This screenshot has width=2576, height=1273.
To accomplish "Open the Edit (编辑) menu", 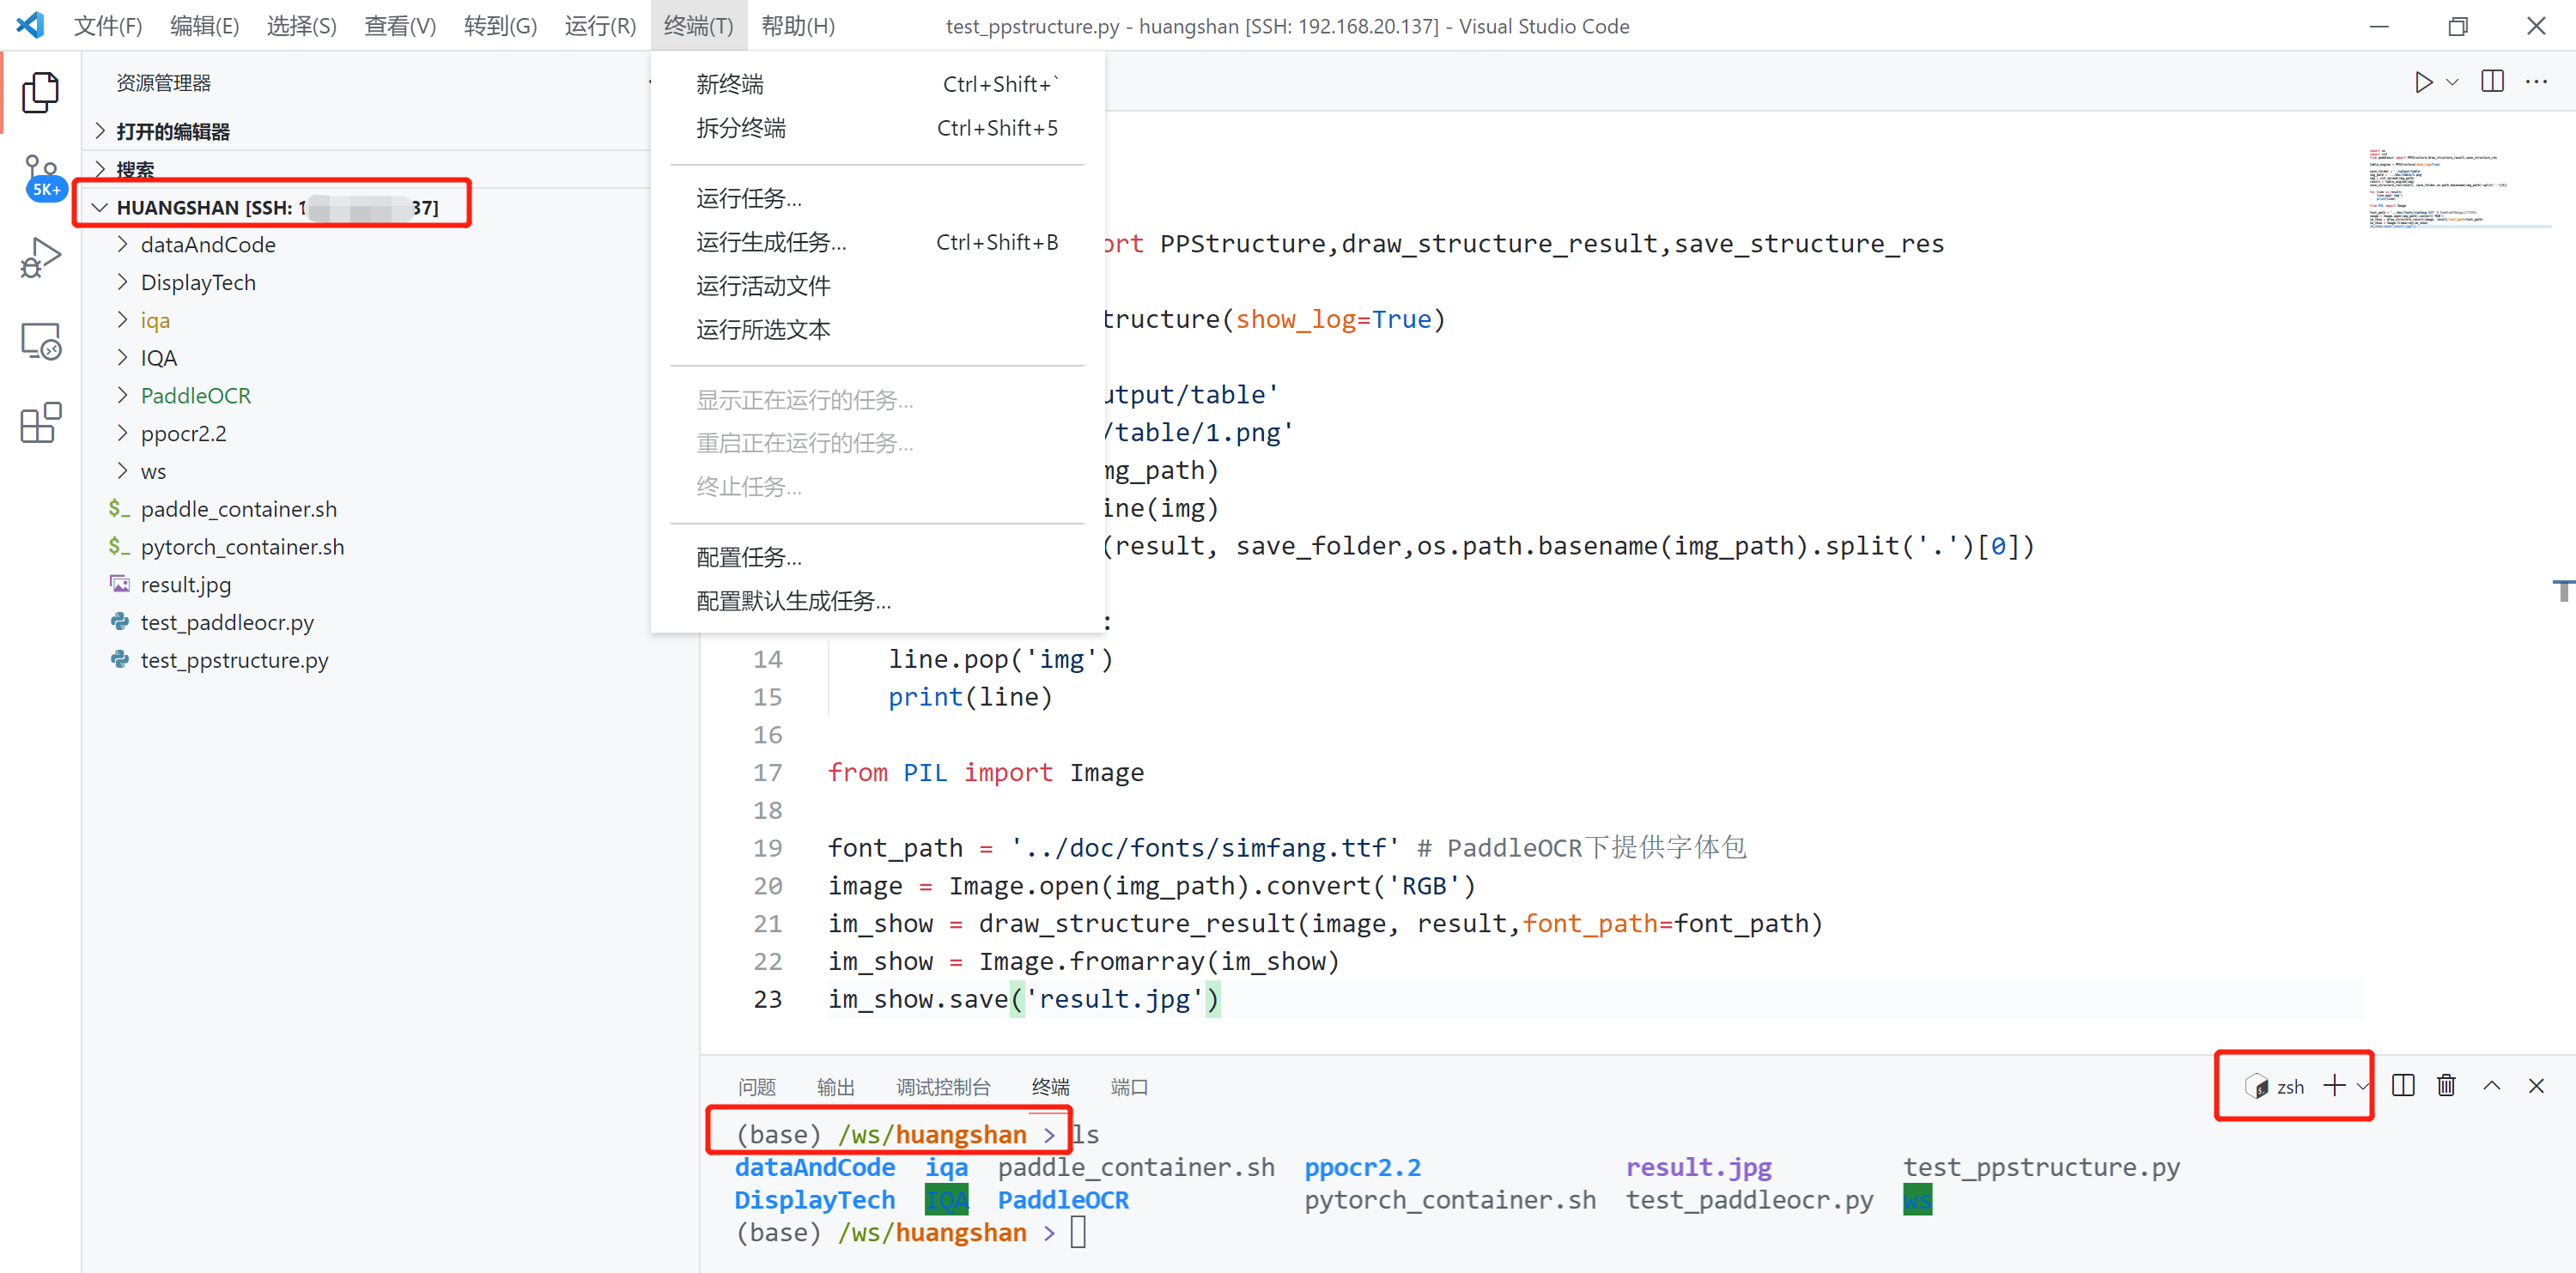I will pyautogui.click(x=204, y=25).
